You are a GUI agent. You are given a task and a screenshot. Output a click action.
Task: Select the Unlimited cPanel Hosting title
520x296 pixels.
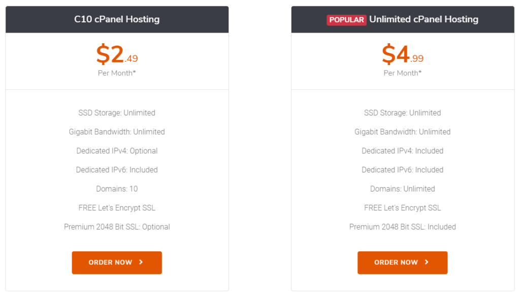point(424,19)
